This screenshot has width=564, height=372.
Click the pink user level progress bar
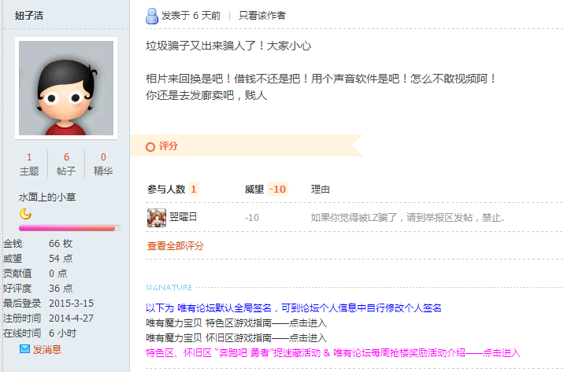coord(70,228)
